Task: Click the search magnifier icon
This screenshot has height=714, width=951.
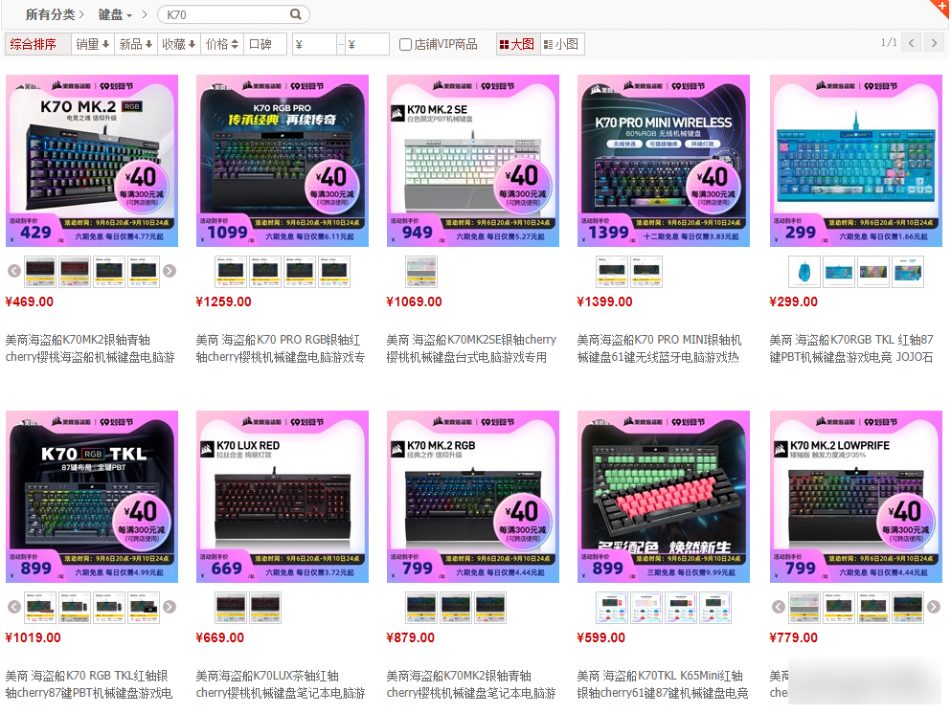Action: 296,14
